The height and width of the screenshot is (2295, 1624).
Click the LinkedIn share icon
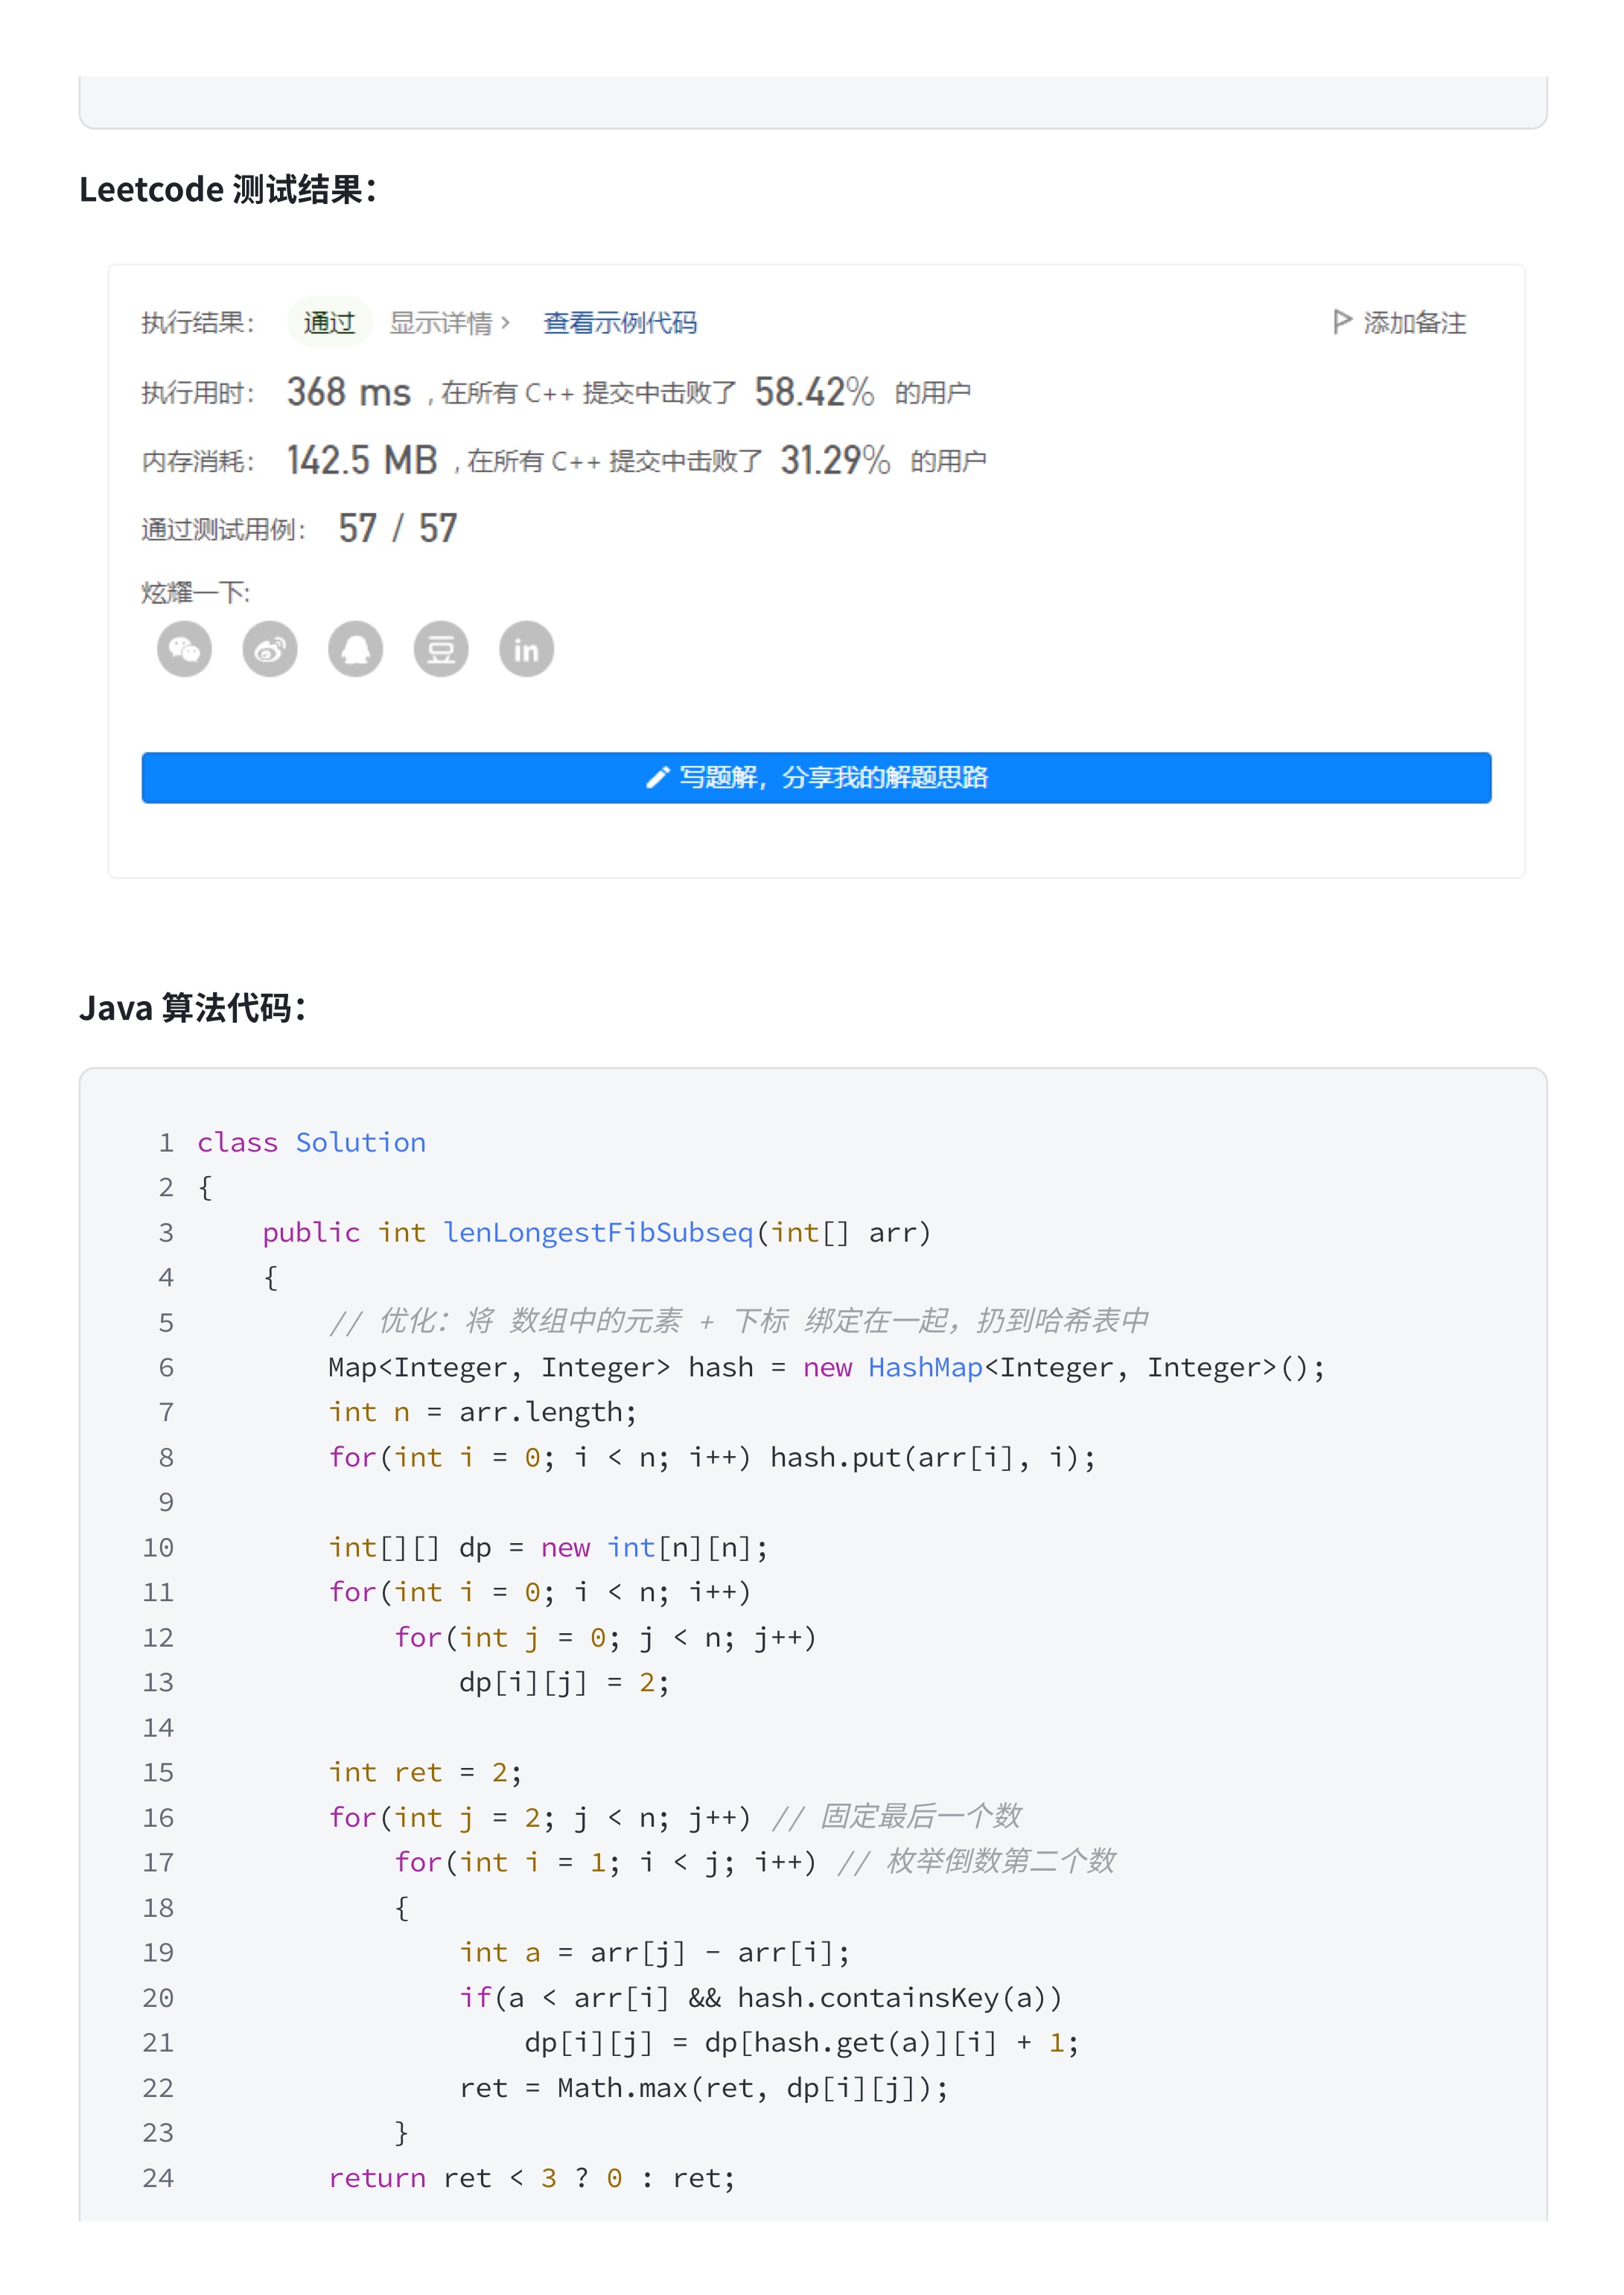pos(527,650)
